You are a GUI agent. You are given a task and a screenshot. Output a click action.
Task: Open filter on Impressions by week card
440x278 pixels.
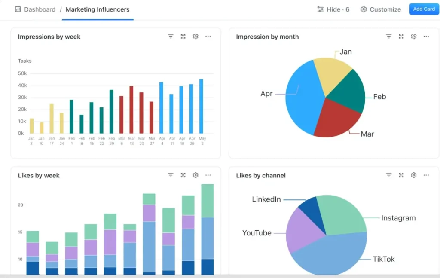point(171,37)
